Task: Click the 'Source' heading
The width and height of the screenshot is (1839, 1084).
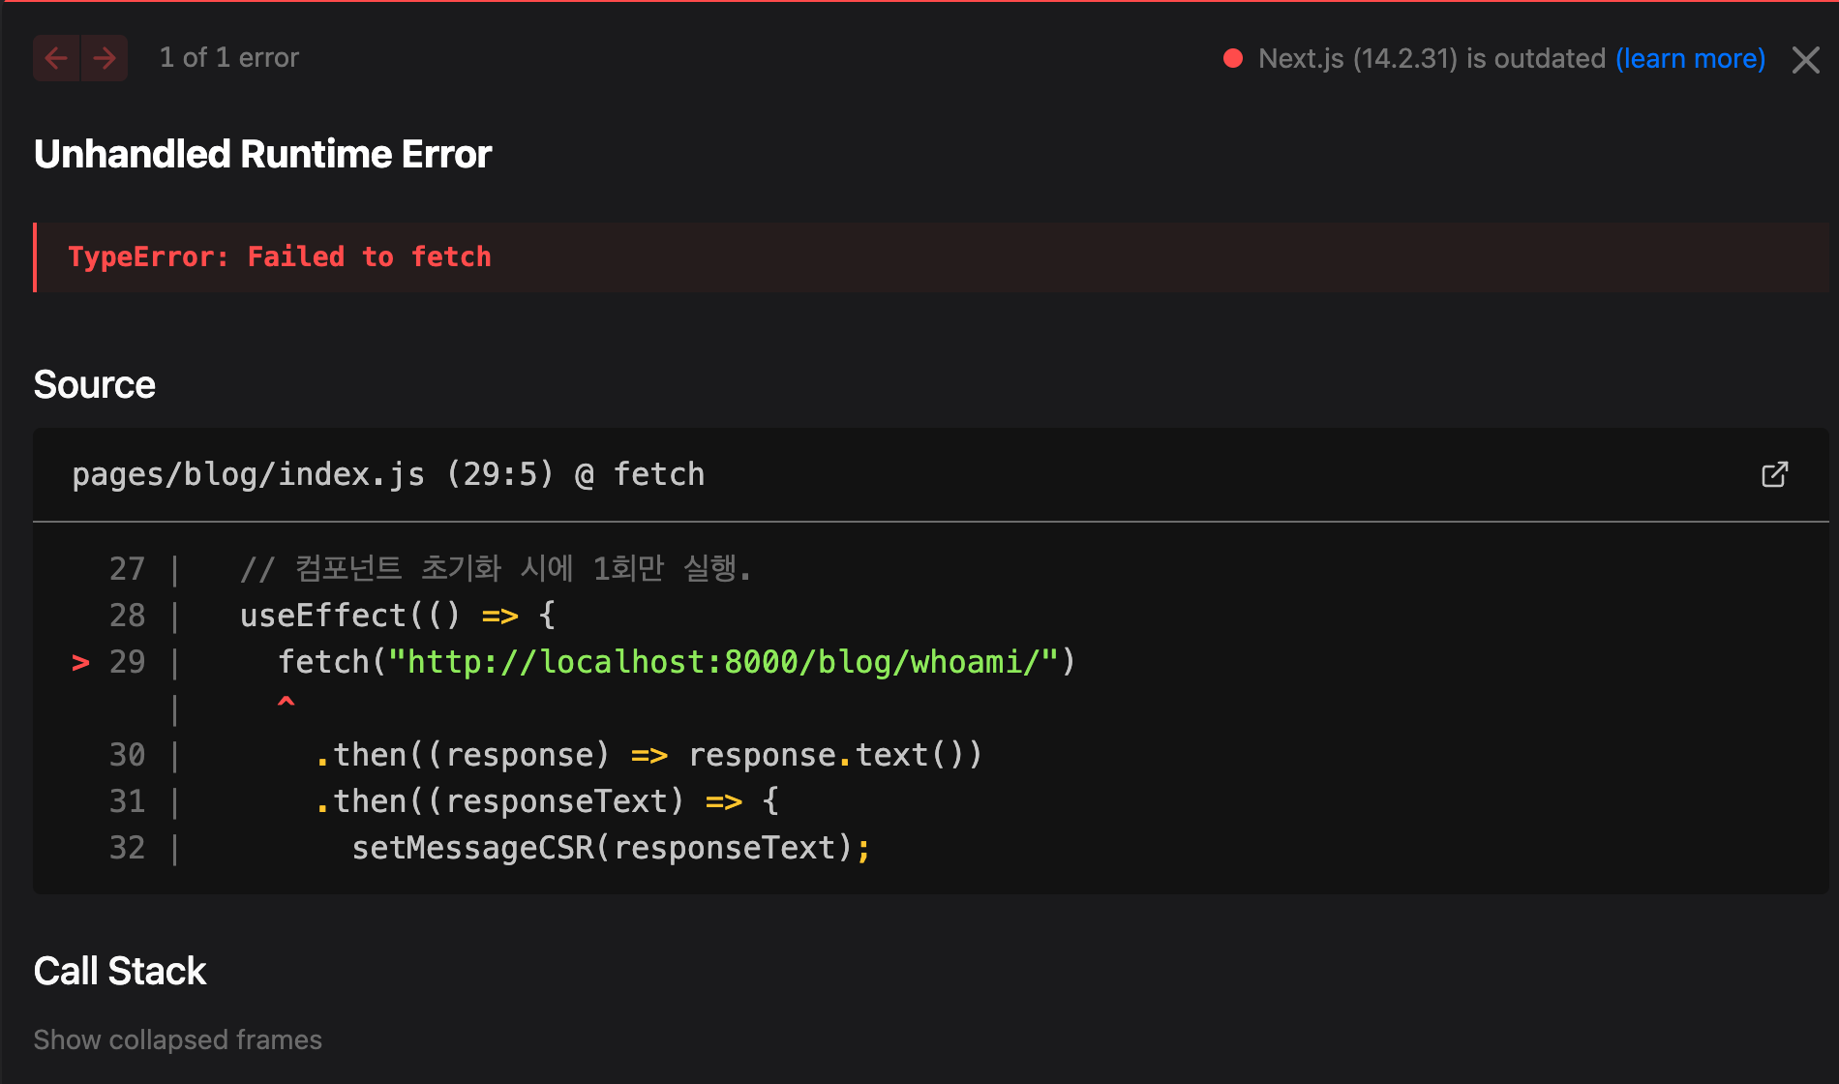Action: pyautogui.click(x=95, y=384)
